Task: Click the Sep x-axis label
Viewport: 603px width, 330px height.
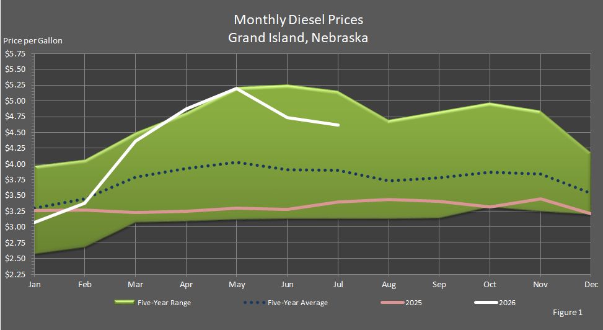Action: [x=439, y=285]
